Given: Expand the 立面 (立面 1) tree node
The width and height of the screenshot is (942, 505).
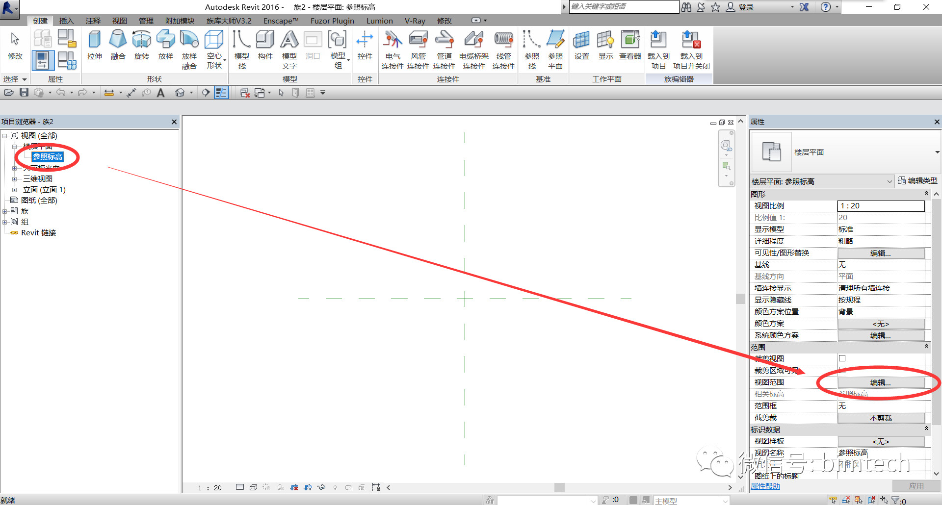Looking at the screenshot, I should (x=15, y=190).
